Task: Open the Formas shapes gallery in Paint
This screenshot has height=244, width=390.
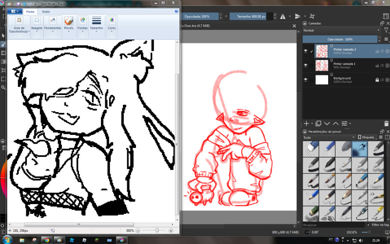Action: click(82, 24)
